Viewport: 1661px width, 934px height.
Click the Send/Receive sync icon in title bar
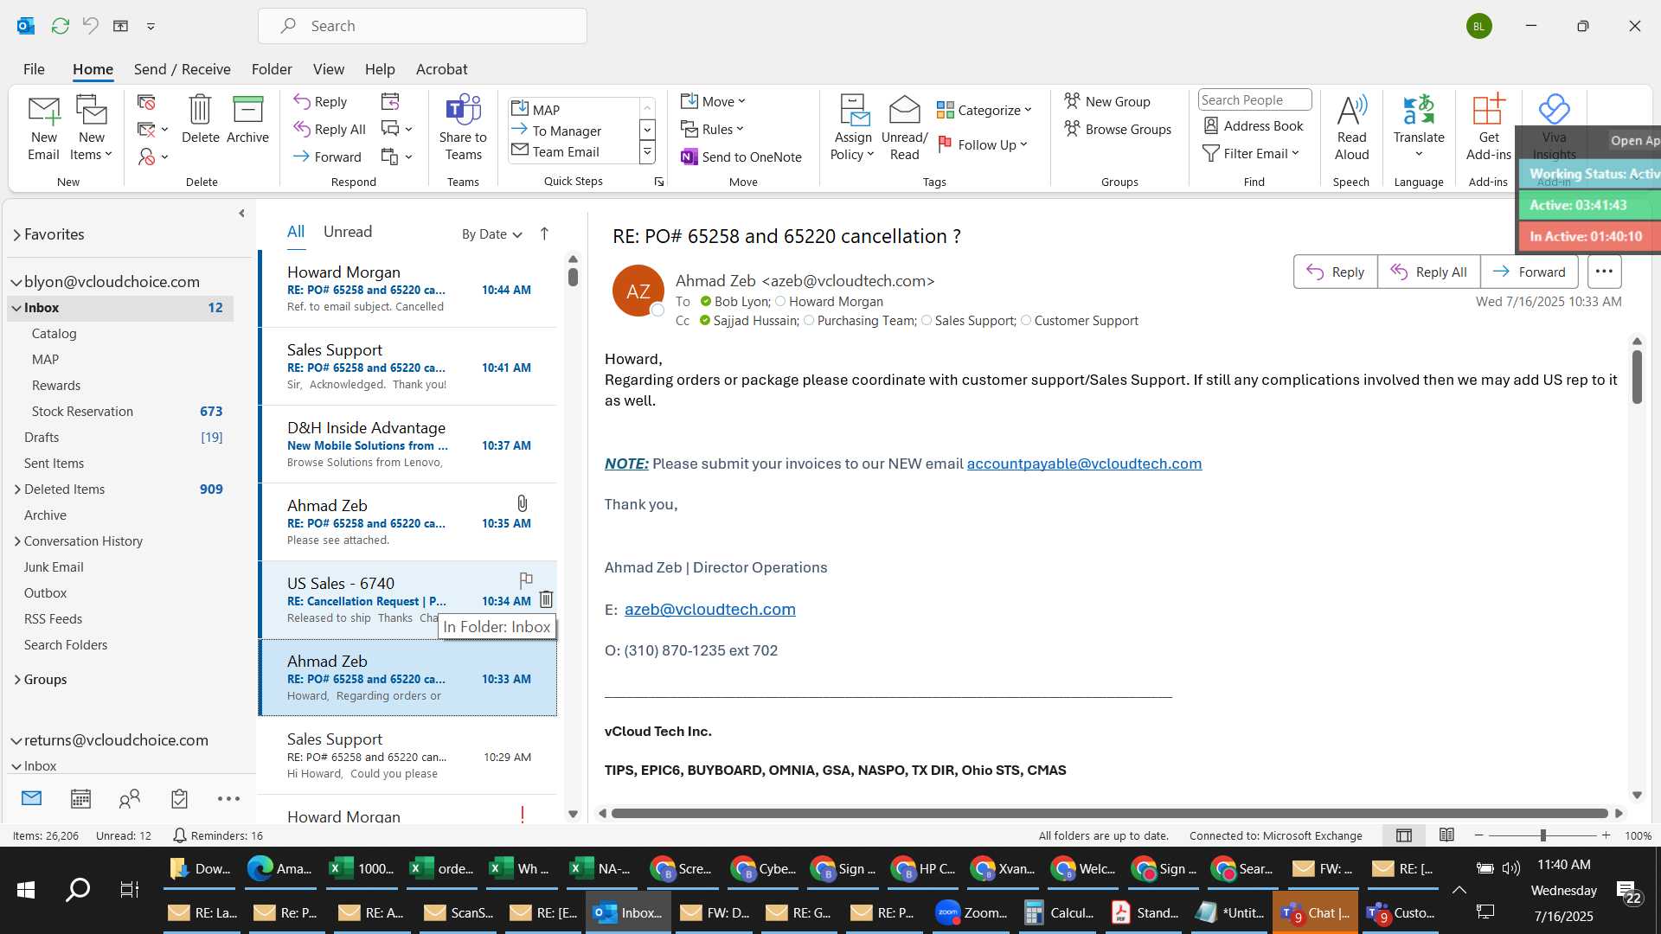point(60,26)
